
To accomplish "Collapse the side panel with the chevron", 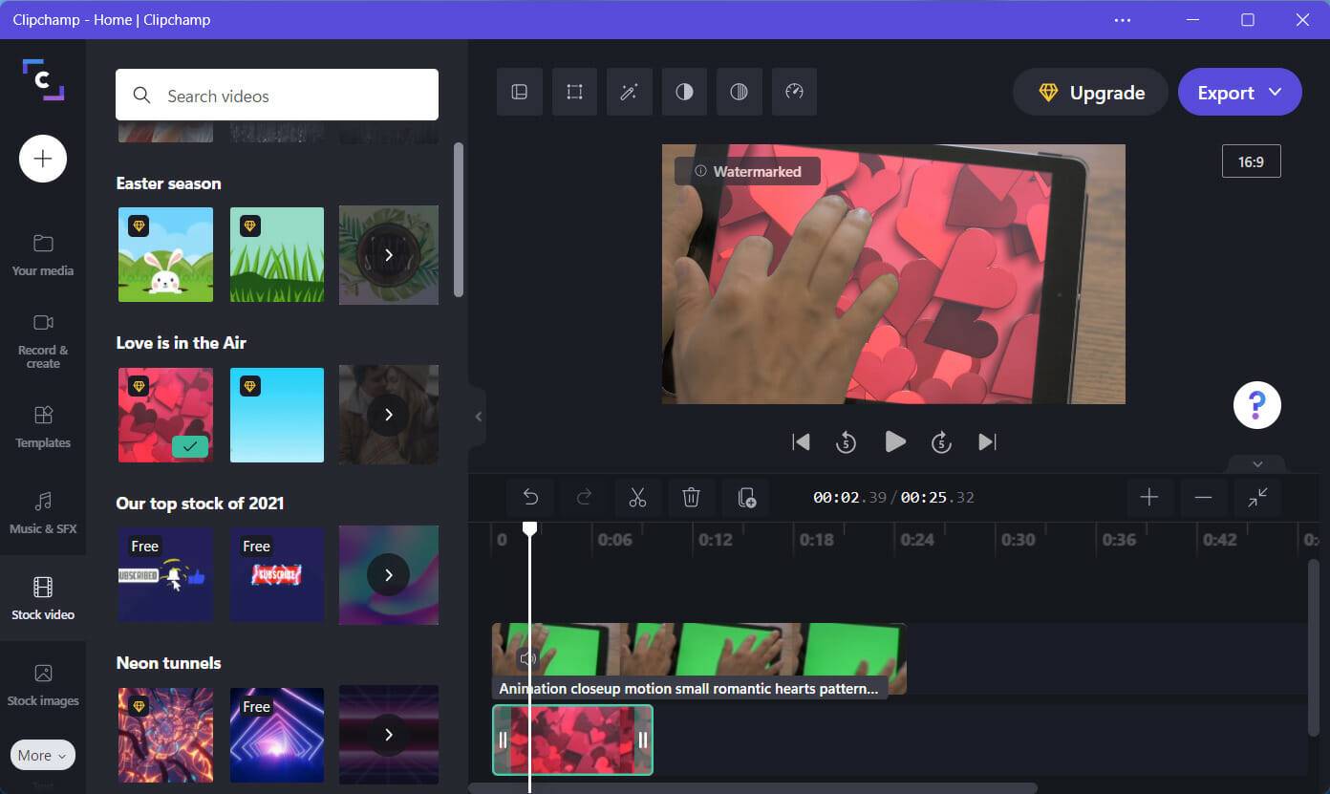I will (478, 416).
